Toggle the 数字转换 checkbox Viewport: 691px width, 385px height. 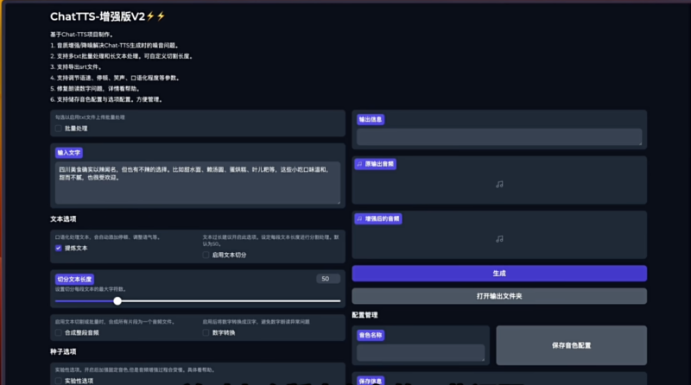[206, 332]
